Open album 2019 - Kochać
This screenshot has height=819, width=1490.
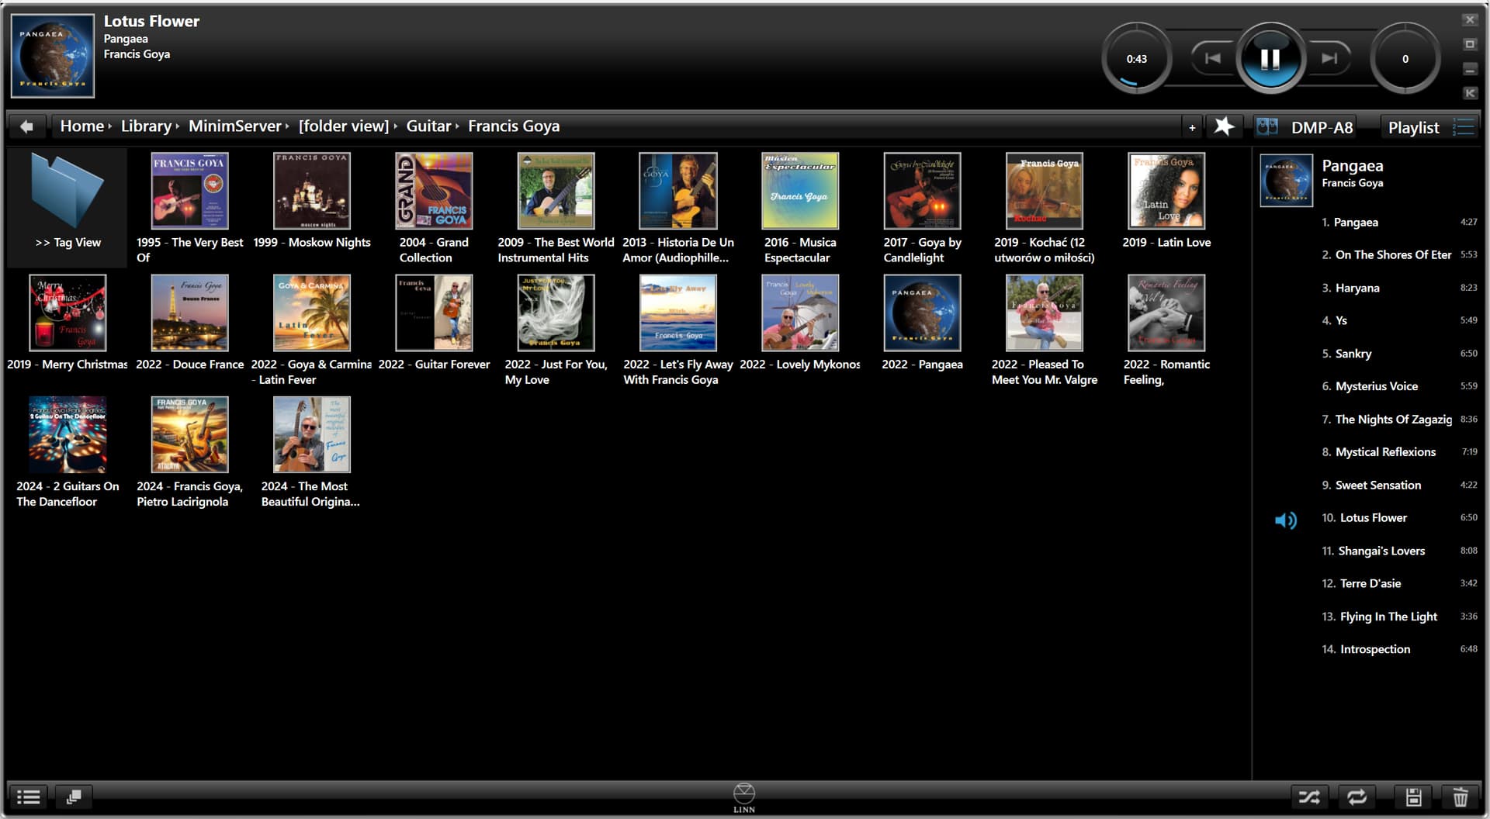point(1044,208)
